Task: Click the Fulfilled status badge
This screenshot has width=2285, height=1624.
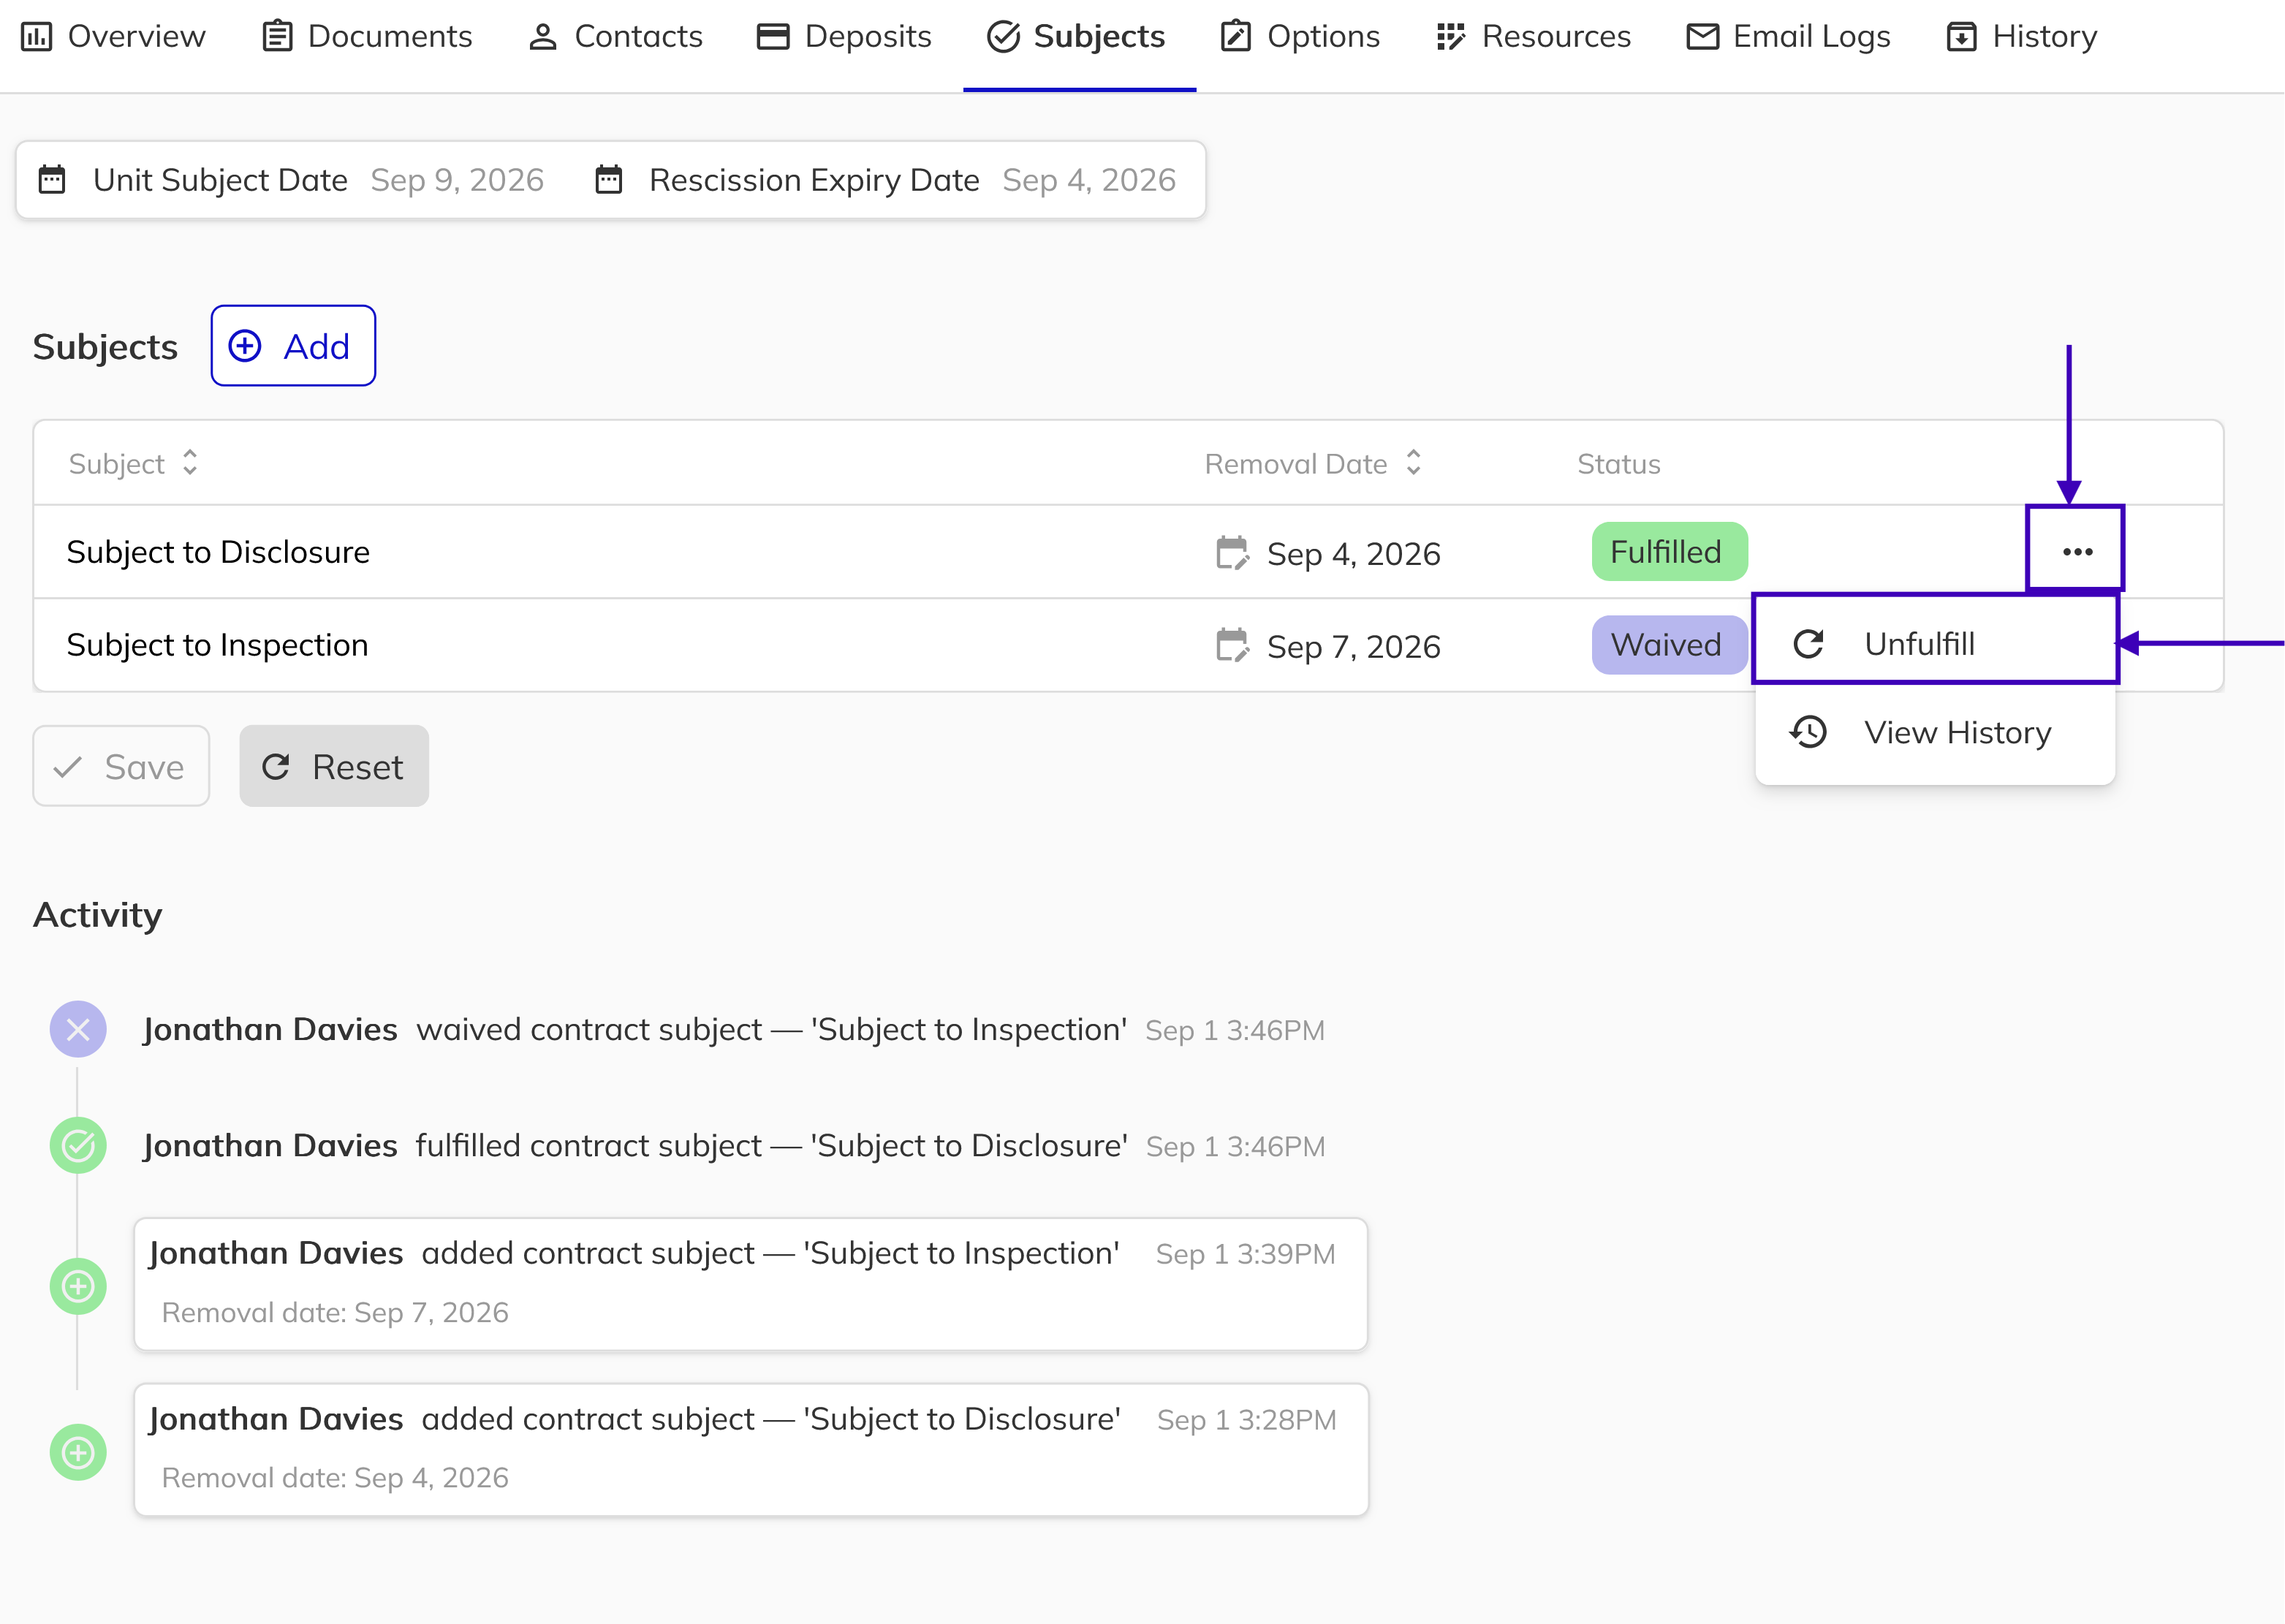Action: coord(1669,552)
